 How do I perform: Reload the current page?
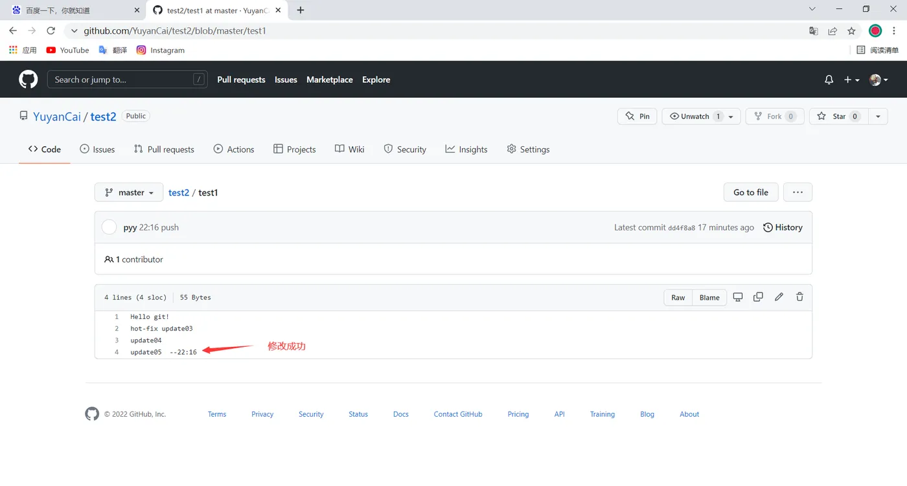(x=51, y=30)
